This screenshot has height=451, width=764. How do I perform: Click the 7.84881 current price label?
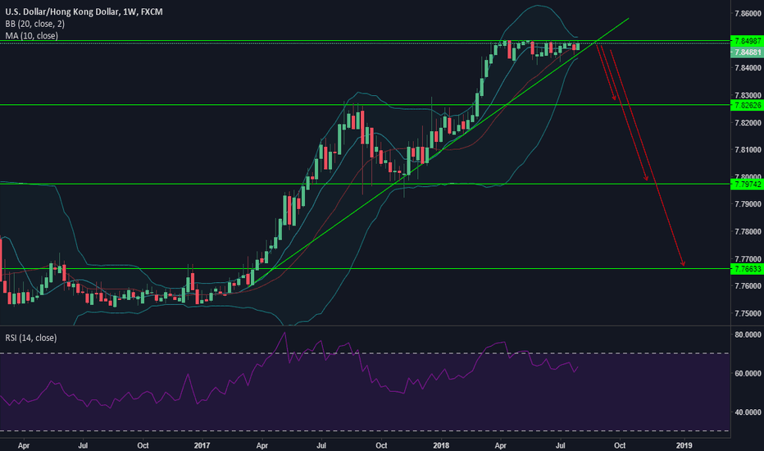point(747,52)
